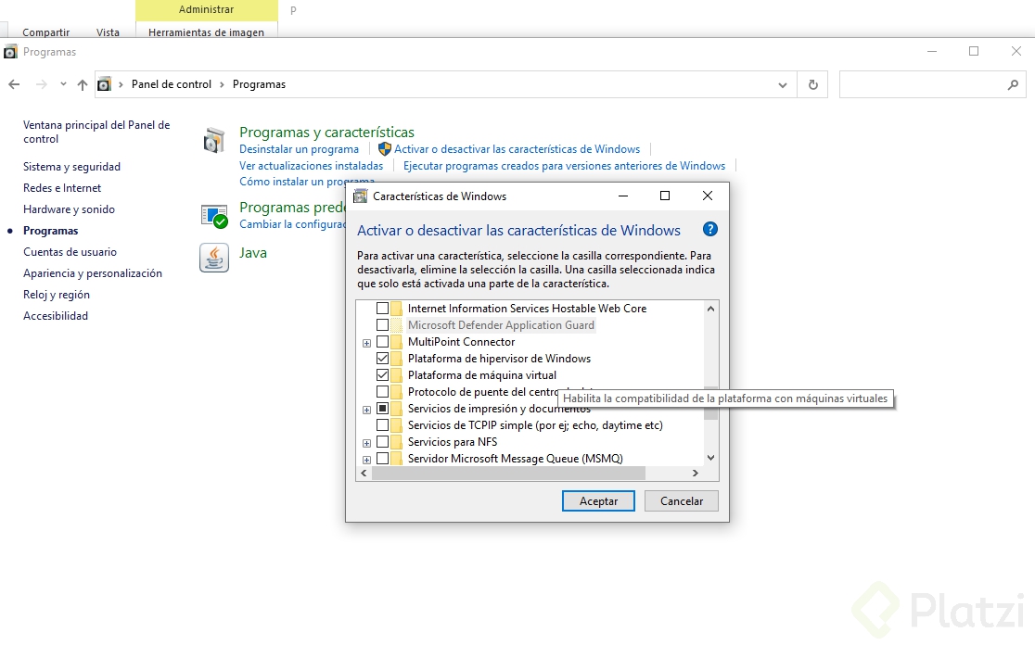Click the Características de Windows title icon
1035x645 pixels.
(x=361, y=196)
